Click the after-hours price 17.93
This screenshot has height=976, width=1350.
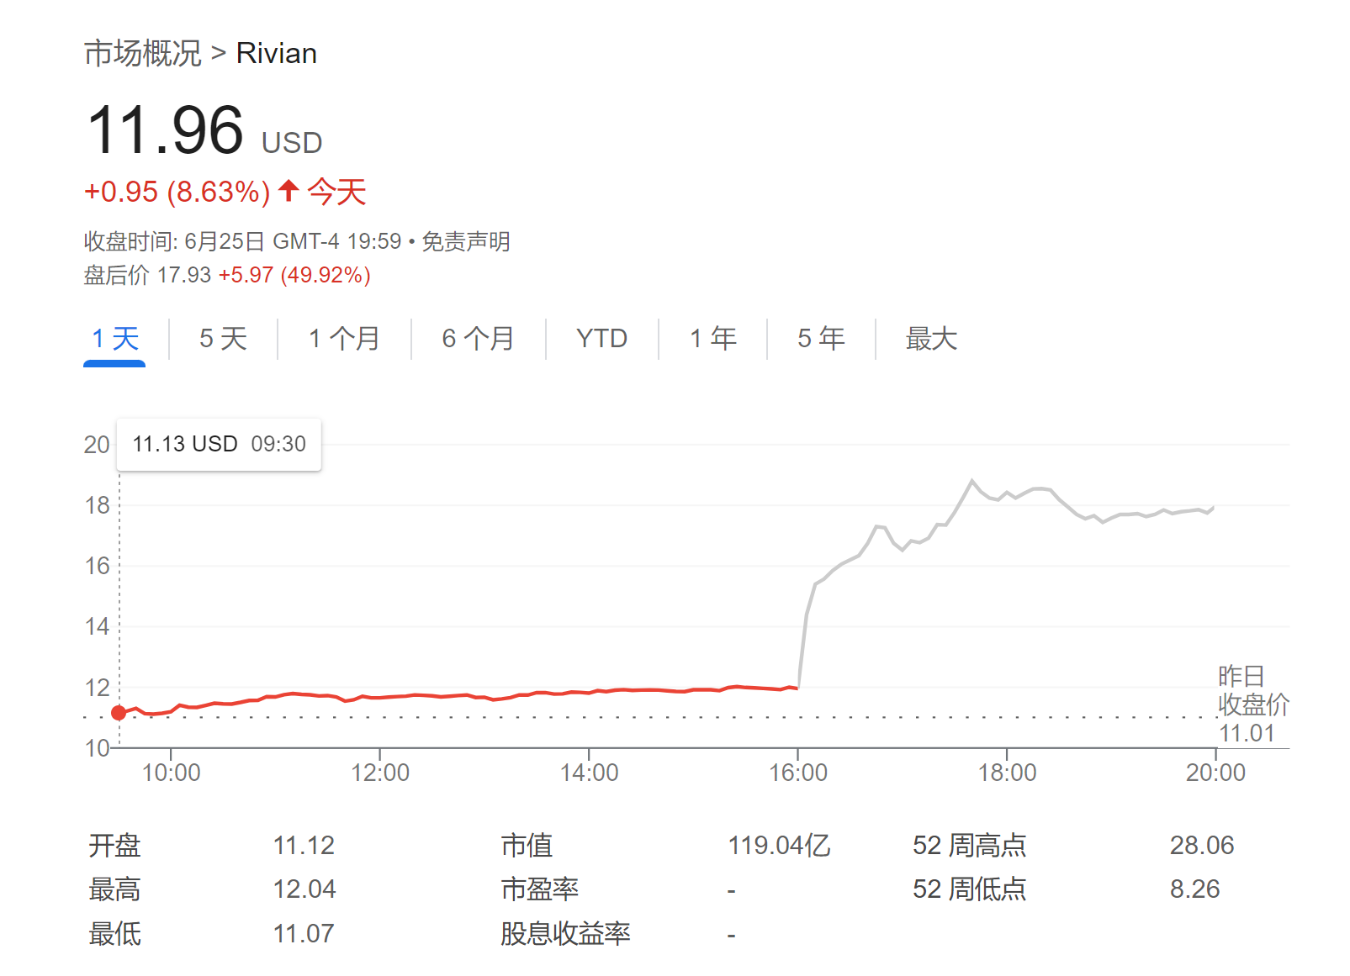pos(184,275)
